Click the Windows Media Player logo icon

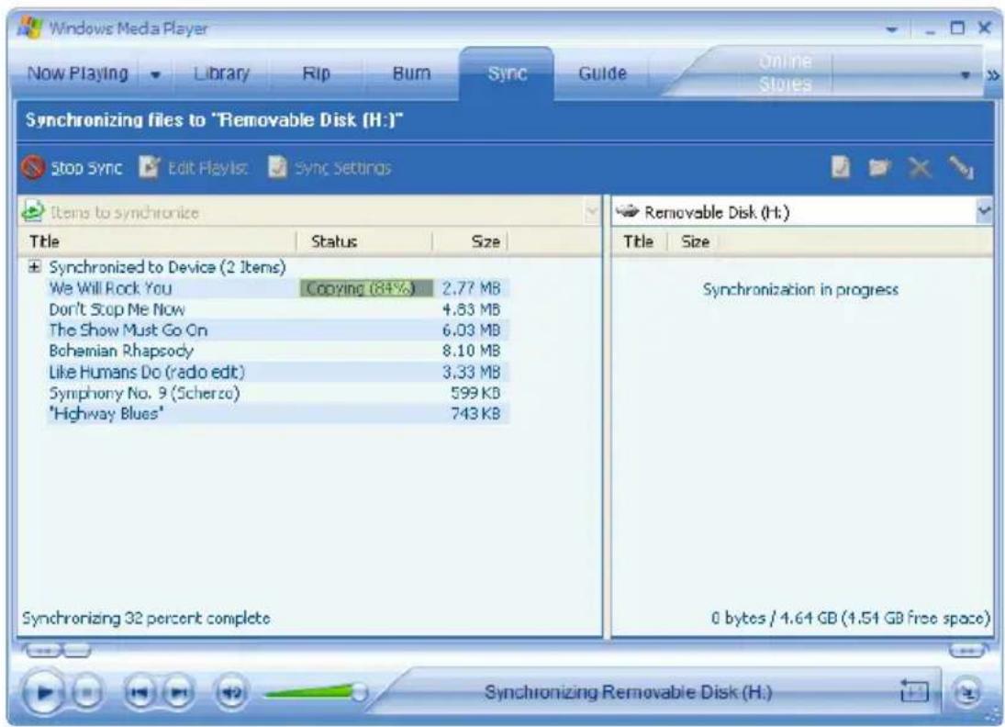29,28
